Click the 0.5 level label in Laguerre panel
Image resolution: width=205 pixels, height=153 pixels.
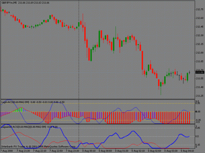197,136
